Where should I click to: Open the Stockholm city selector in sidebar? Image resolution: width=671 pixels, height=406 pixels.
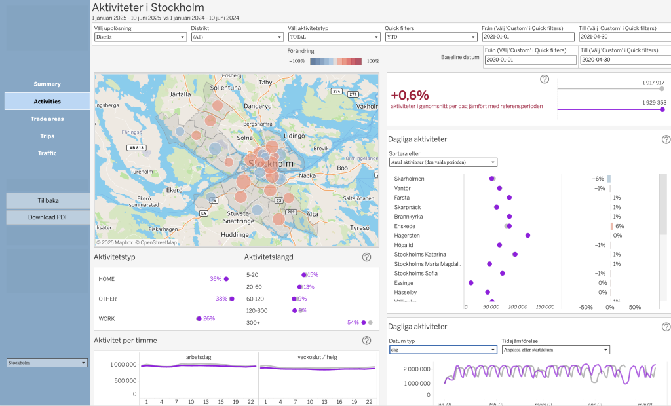(x=47, y=363)
